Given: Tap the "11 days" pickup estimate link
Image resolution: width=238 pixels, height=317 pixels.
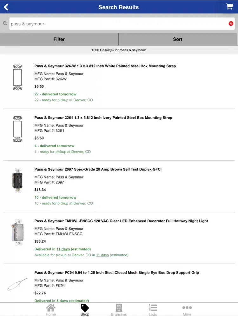Looking at the screenshot, I should pos(102,255).
